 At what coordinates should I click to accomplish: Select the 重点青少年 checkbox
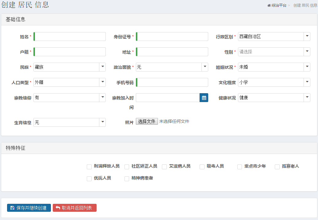239,167
